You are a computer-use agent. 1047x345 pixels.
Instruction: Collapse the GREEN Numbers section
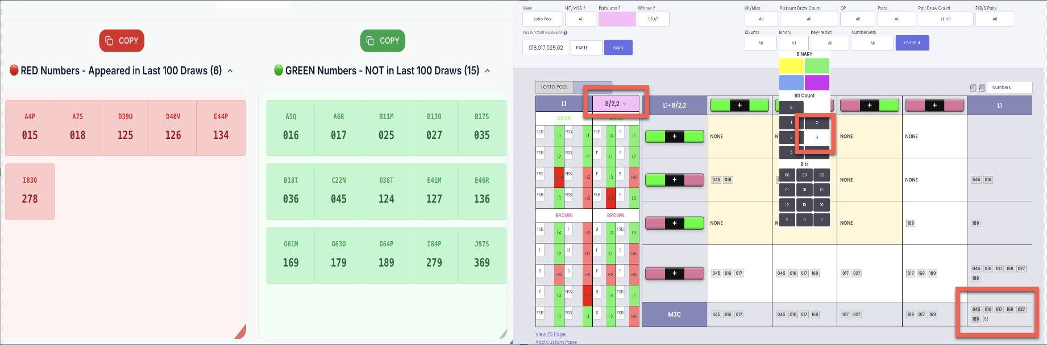[488, 71]
